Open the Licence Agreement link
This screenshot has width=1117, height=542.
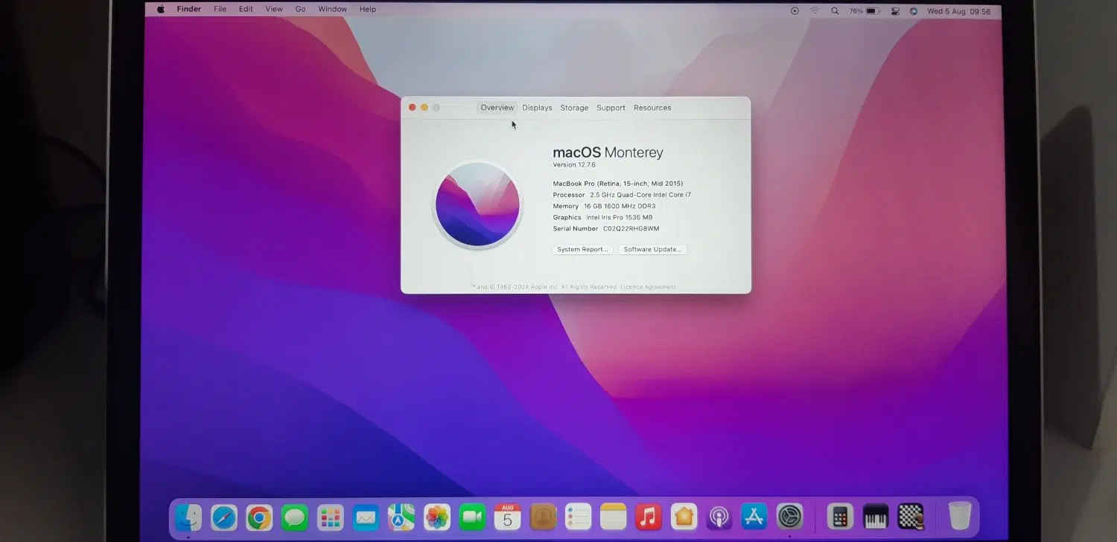[x=649, y=287]
